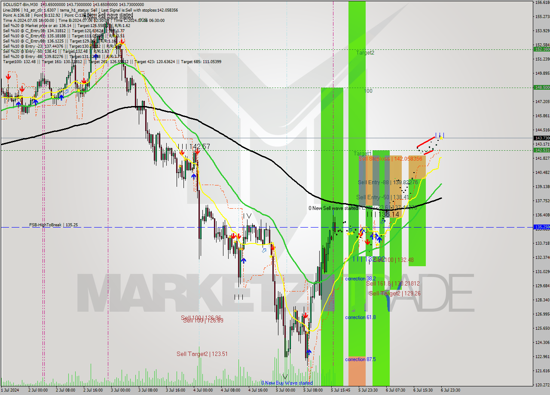This screenshot has height=395, width=550.
Task: Click the 'Sell Target2 | 123.51' label
Action: pyautogui.click(x=202, y=354)
